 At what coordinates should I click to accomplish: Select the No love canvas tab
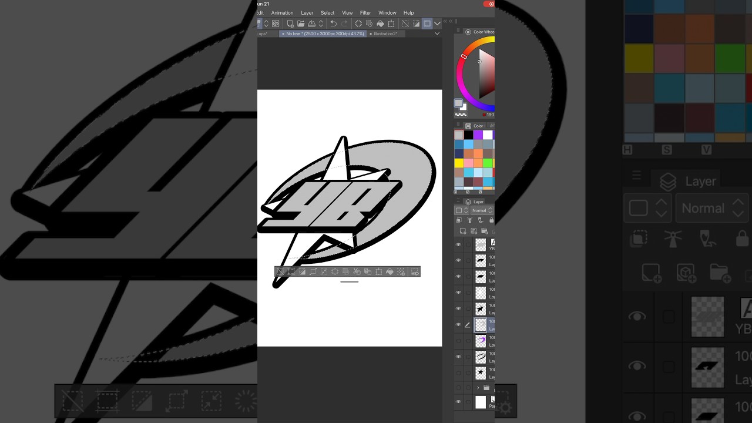point(323,33)
